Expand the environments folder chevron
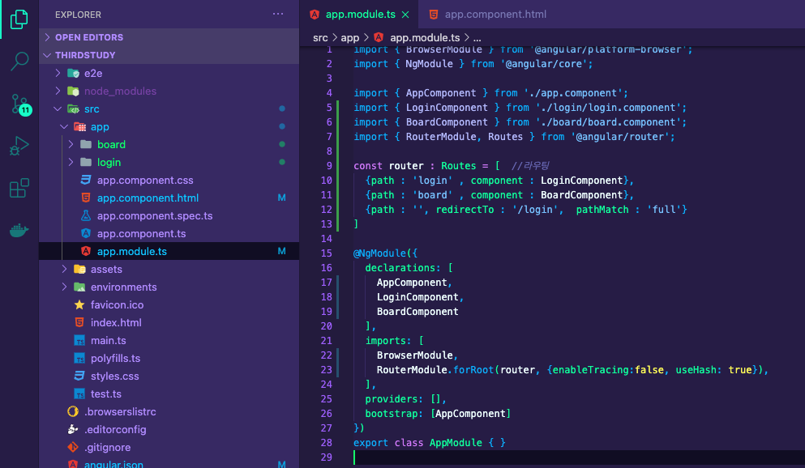This screenshot has width=805, height=468. 64,287
